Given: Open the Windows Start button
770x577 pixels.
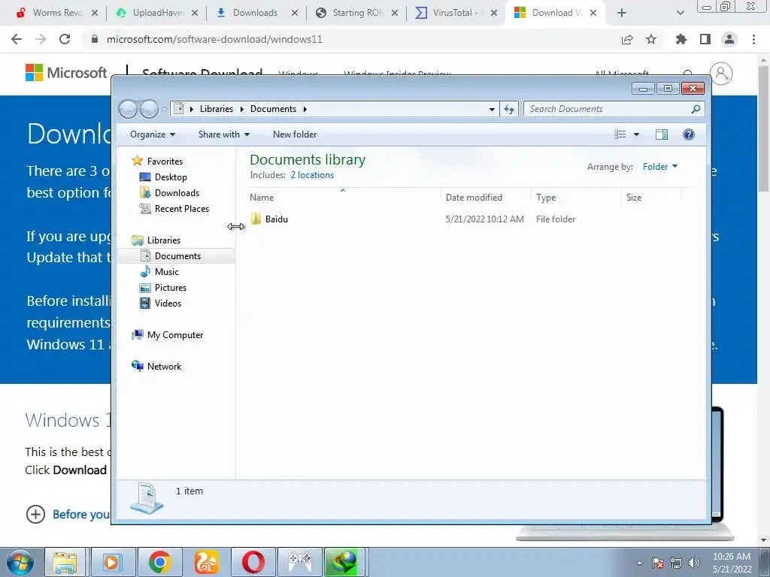Looking at the screenshot, I should click(x=20, y=562).
